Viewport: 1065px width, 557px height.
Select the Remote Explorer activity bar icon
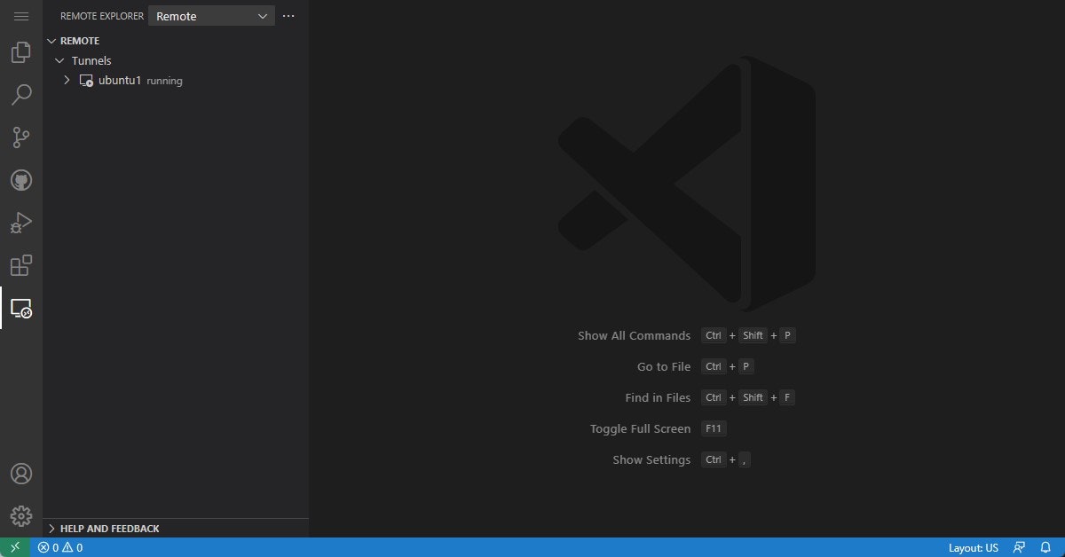[20, 310]
